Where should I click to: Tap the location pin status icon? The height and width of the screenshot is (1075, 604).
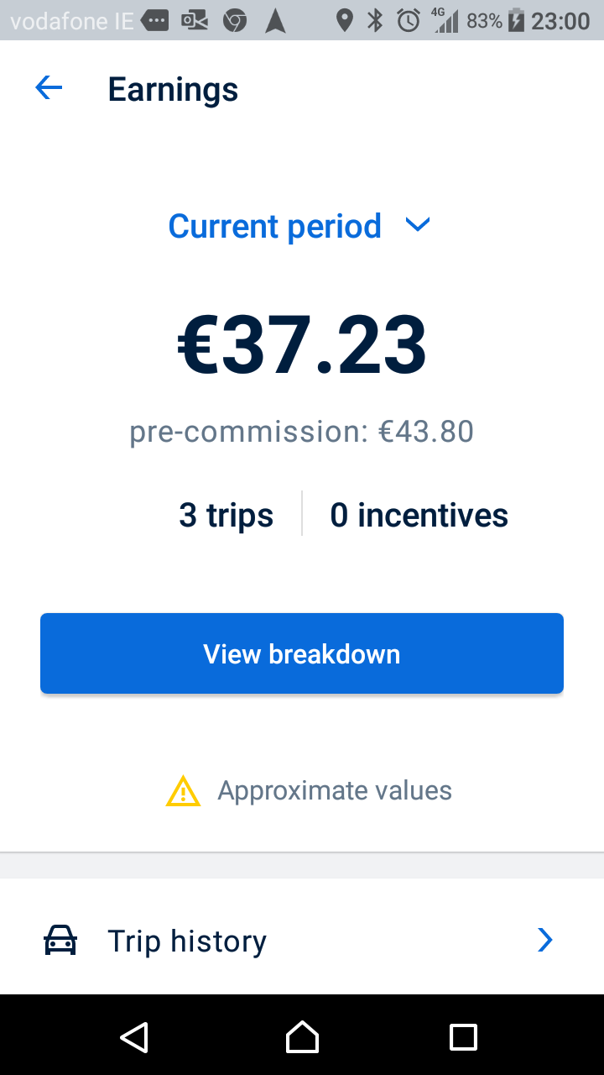pos(344,20)
